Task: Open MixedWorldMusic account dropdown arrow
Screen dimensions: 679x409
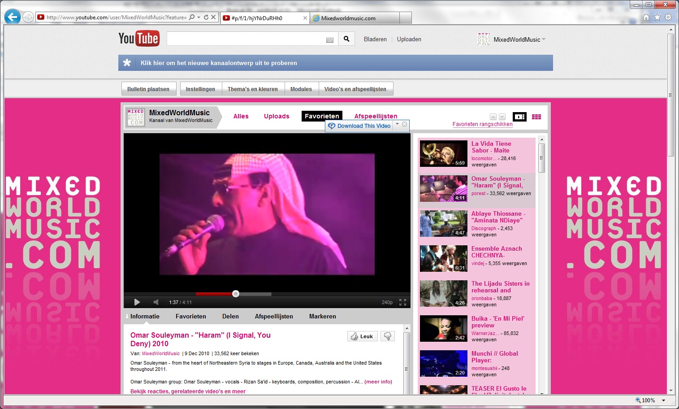Action: pyautogui.click(x=544, y=39)
